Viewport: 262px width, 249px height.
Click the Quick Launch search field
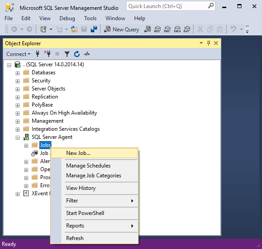(171, 6)
